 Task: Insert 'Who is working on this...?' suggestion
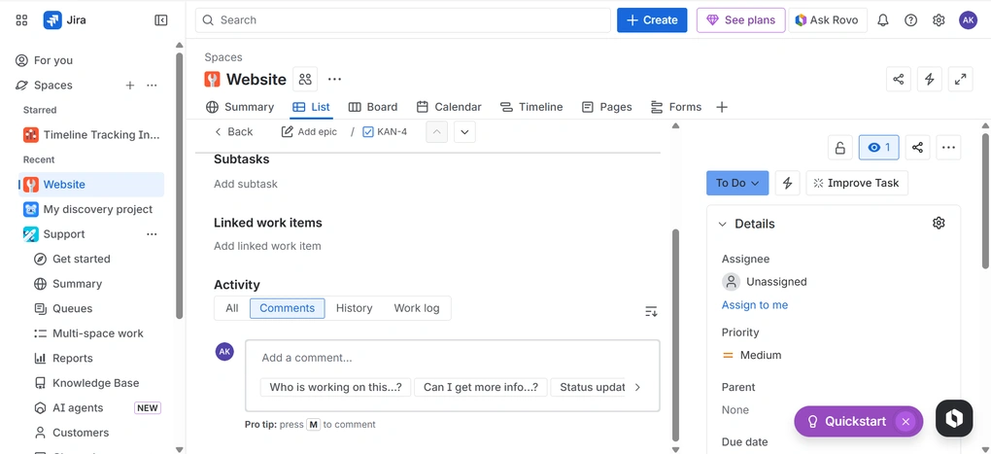tap(335, 387)
